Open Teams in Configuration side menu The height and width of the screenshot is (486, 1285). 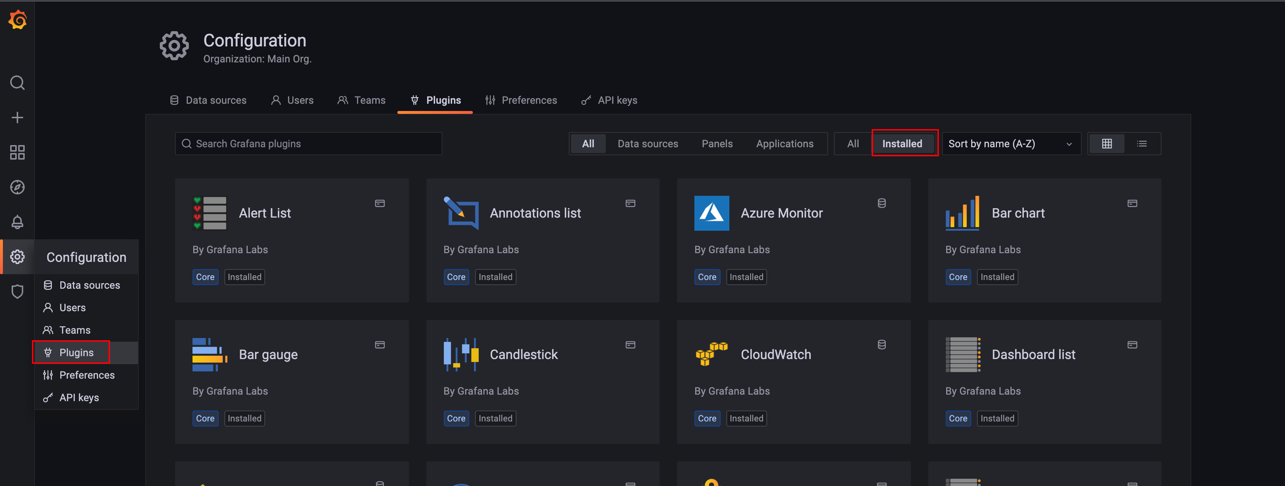tap(75, 330)
